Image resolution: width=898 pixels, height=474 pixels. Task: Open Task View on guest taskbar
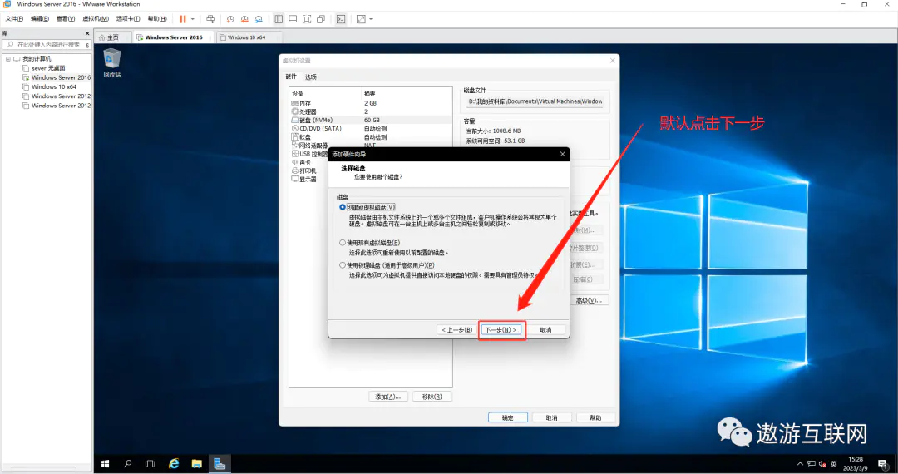[x=150, y=464]
